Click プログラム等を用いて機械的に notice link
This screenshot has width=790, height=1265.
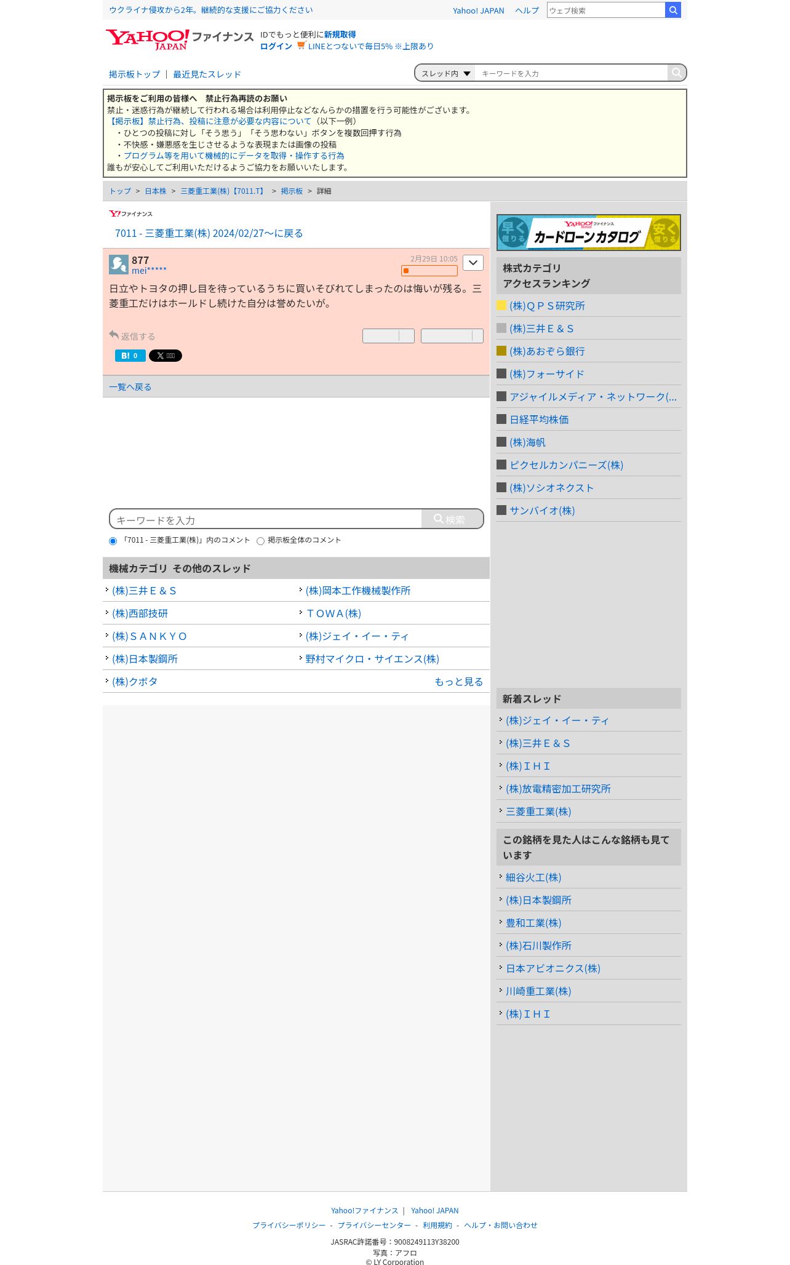pos(234,156)
